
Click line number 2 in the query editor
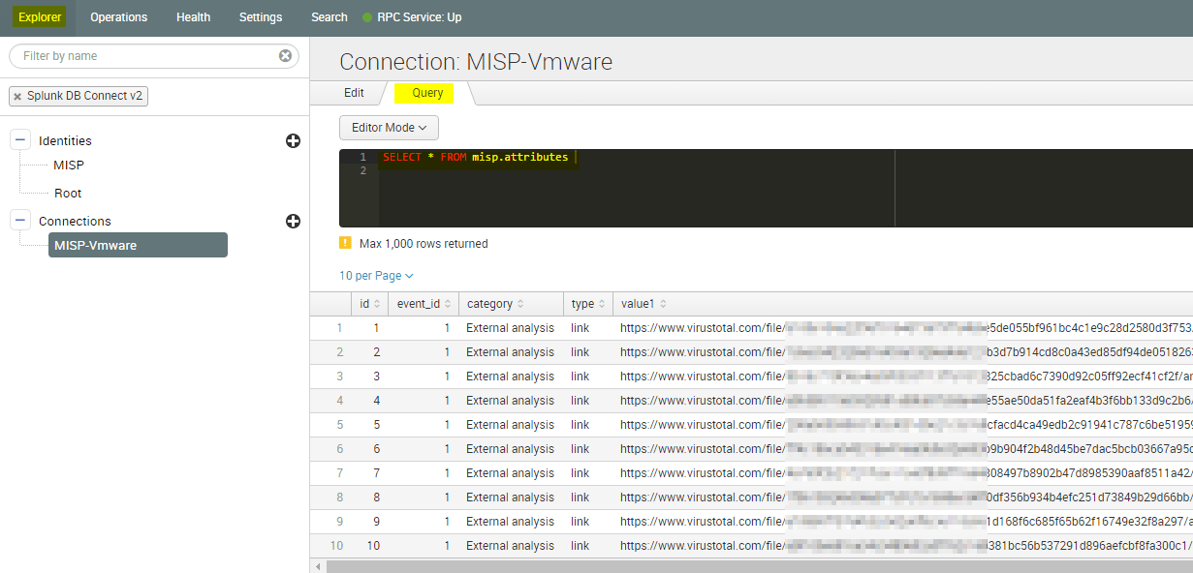(362, 170)
